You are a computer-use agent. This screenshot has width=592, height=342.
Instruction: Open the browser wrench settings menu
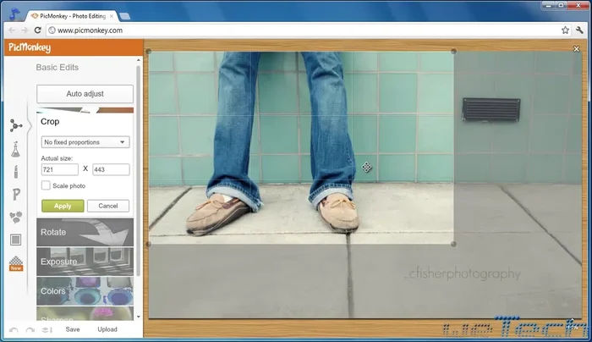pos(579,30)
